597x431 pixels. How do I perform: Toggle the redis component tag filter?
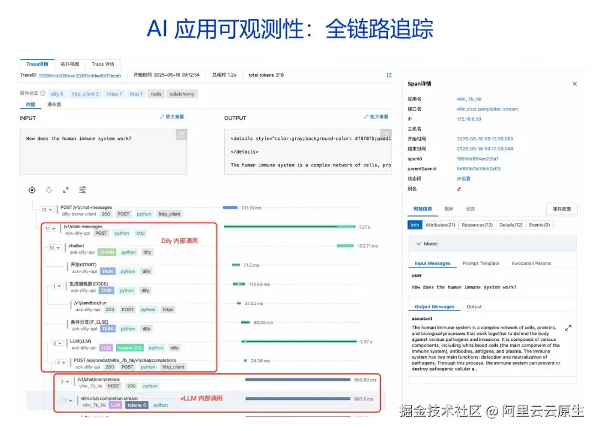[x=155, y=93]
